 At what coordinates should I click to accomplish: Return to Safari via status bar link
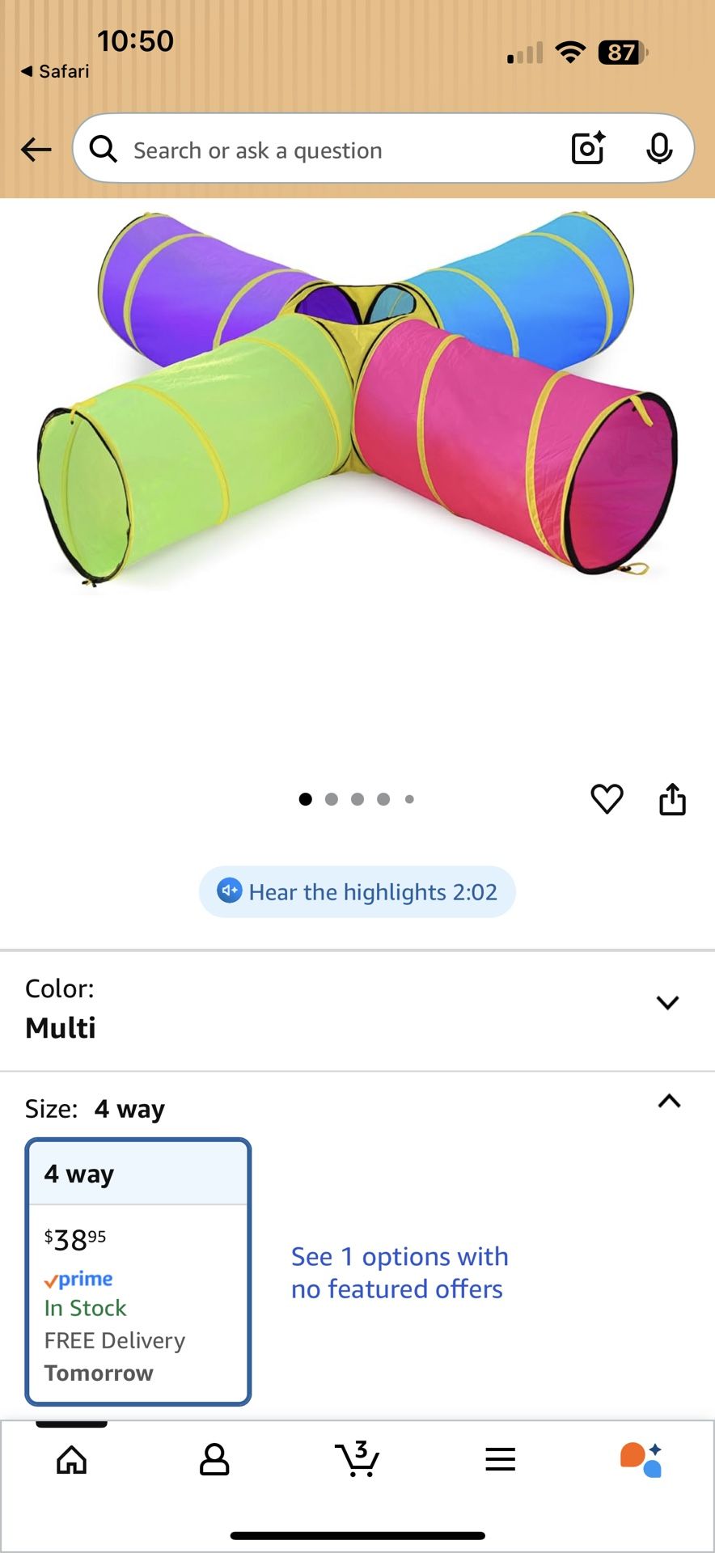[55, 71]
